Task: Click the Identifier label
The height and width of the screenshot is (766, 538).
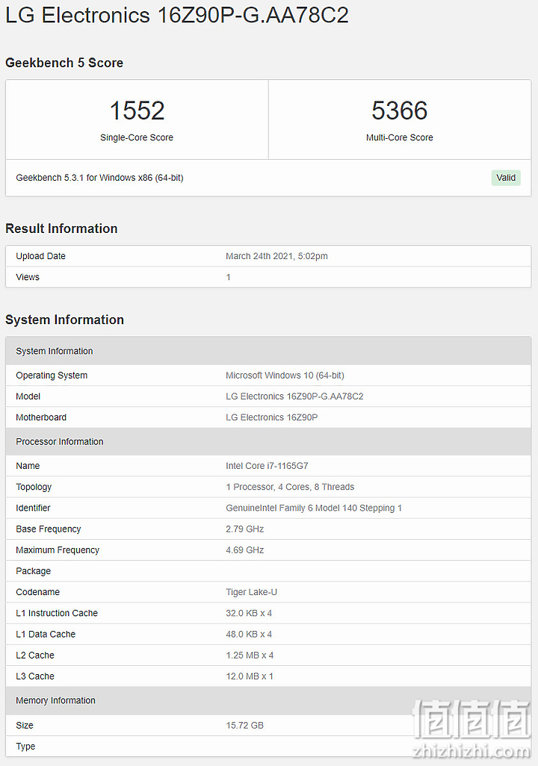Action: click(x=33, y=508)
